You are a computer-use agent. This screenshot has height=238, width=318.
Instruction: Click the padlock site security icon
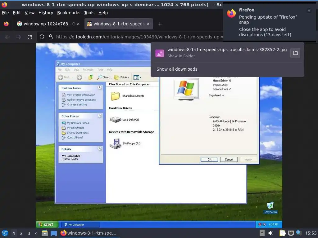[x=51, y=37]
